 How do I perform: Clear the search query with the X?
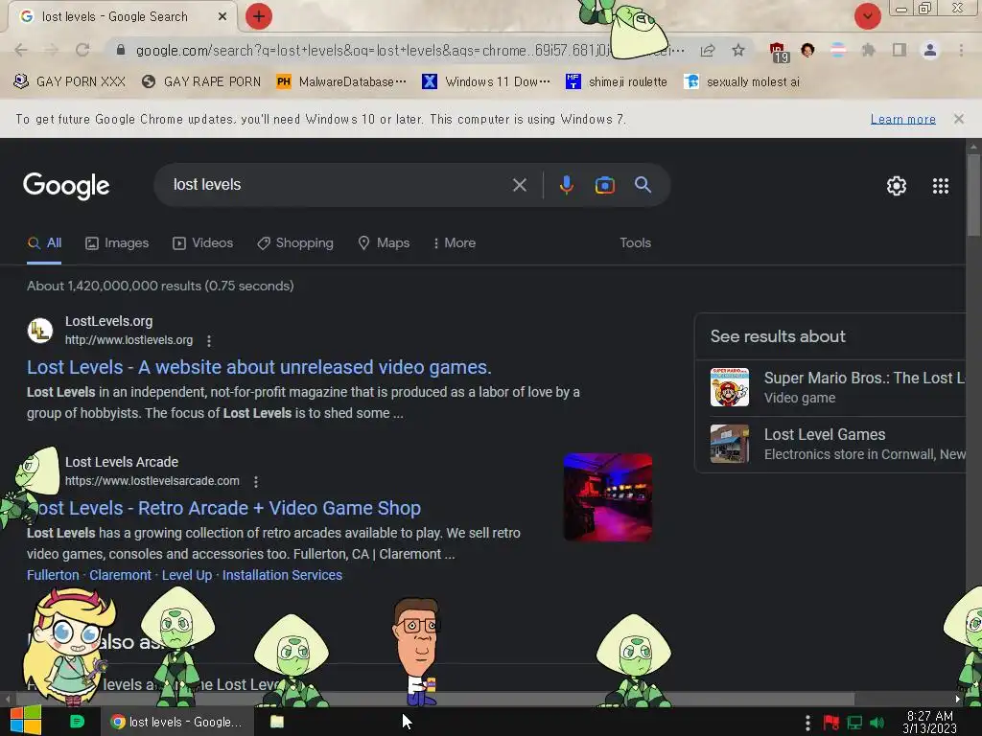519,185
